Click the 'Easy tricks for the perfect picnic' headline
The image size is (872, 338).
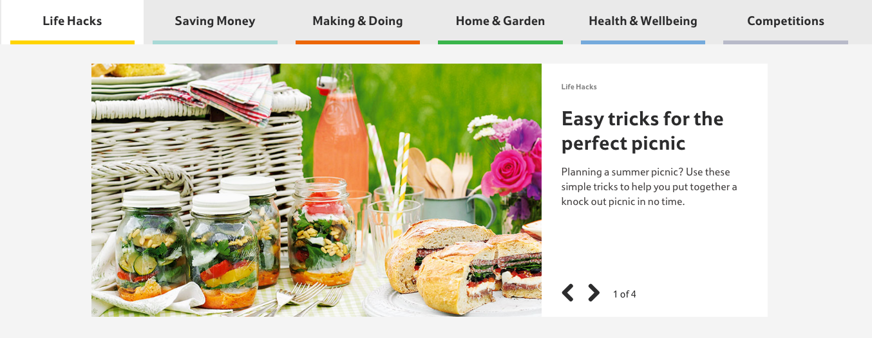pyautogui.click(x=642, y=130)
